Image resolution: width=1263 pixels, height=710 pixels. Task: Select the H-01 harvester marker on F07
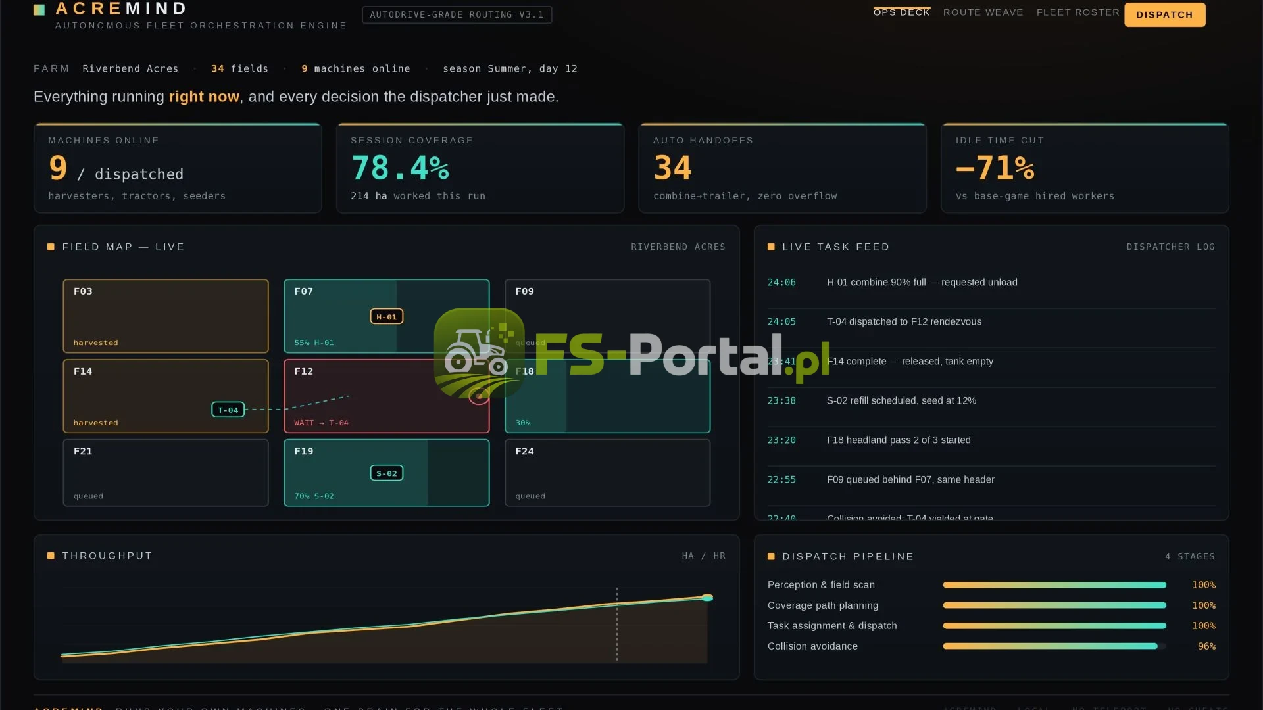pyautogui.click(x=387, y=317)
